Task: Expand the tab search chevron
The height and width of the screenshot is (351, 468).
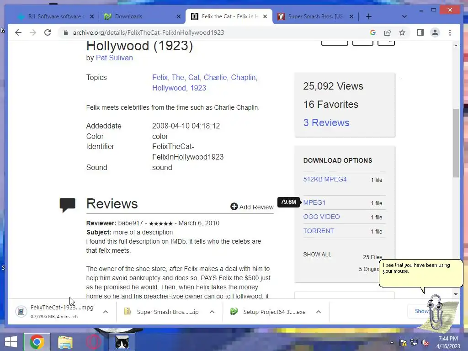Action: click(404, 16)
